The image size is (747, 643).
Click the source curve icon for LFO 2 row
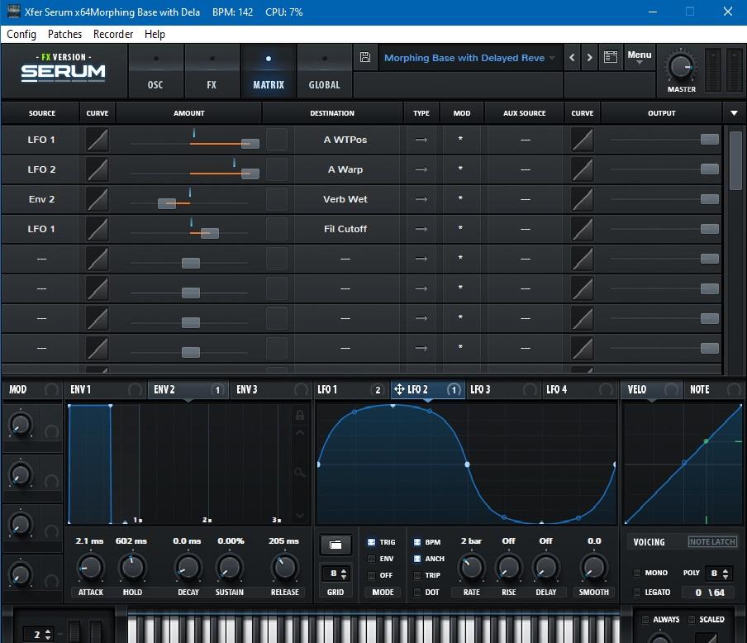click(x=98, y=169)
